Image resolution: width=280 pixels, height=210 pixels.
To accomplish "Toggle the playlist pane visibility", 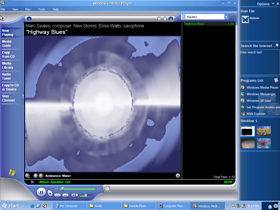I will [171, 19].
